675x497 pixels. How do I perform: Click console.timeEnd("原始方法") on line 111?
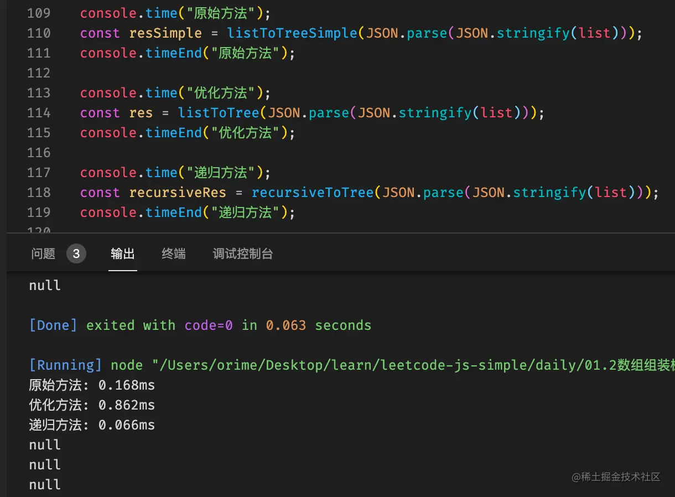click(188, 53)
